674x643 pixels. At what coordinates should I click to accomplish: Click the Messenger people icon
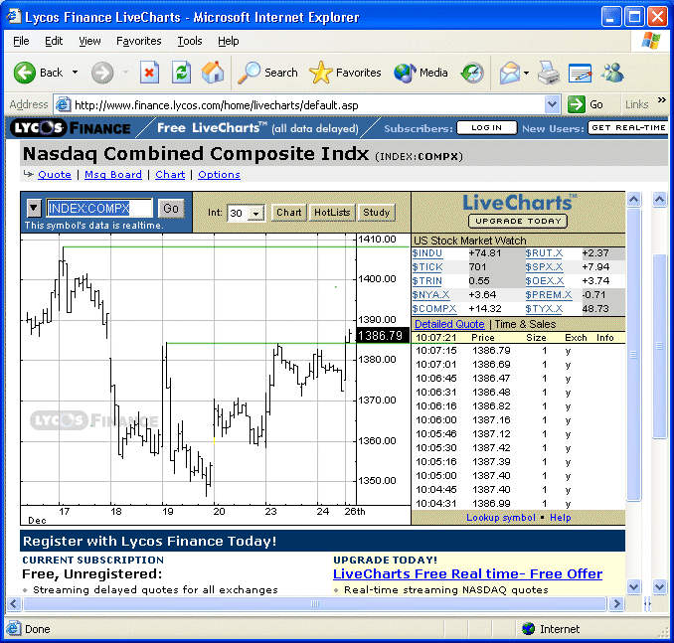click(612, 73)
